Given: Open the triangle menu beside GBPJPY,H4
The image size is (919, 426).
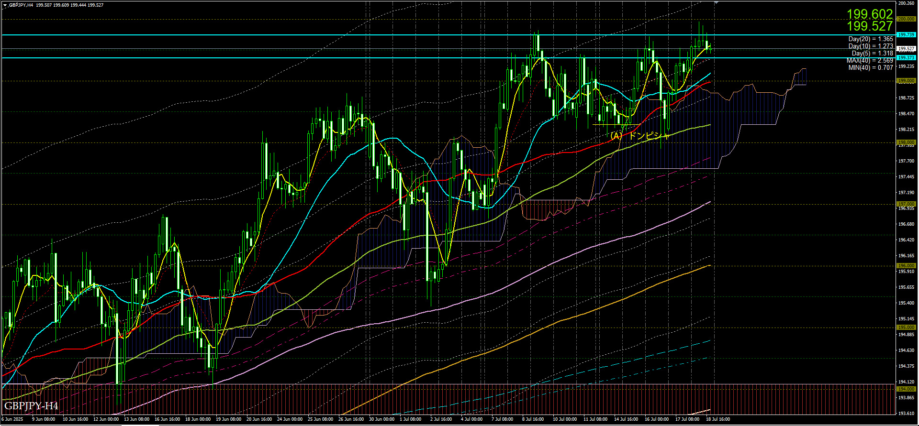Looking at the screenshot, I should [5, 5].
